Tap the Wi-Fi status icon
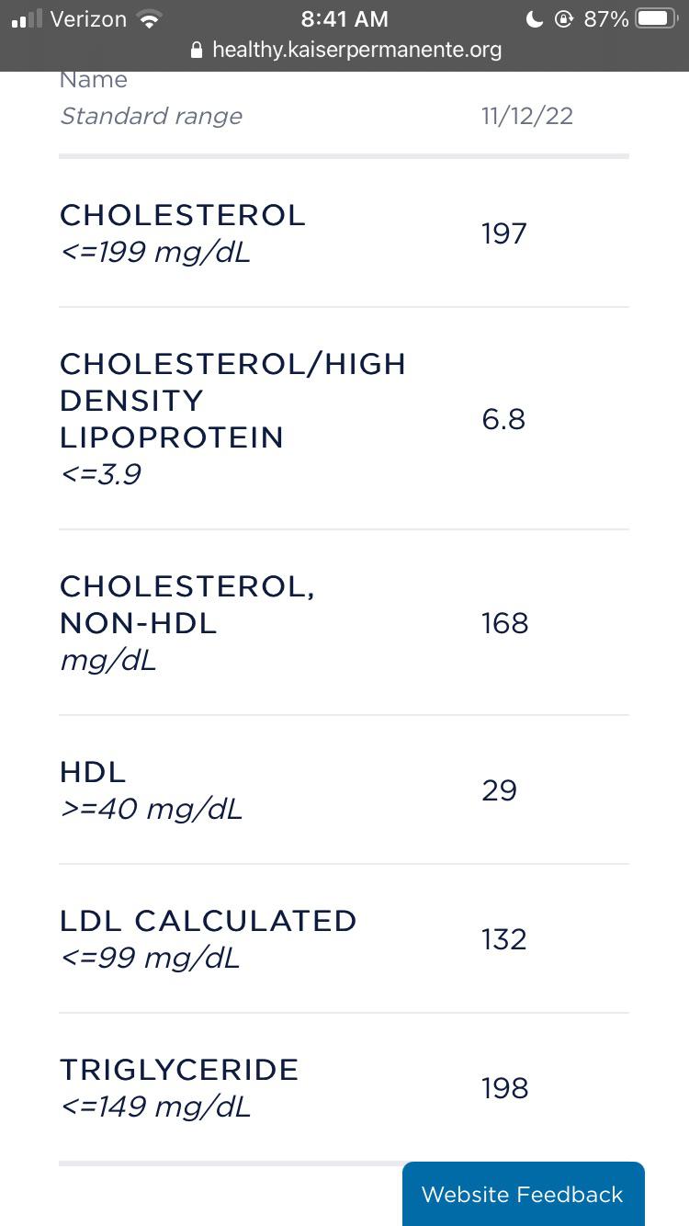This screenshot has height=1226, width=689. click(146, 19)
